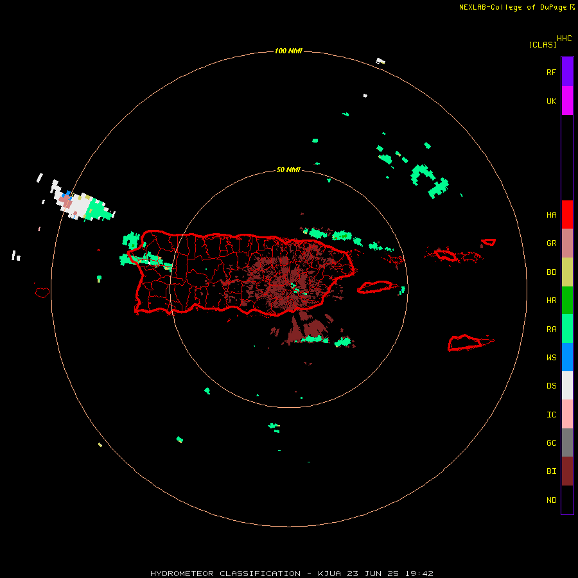This screenshot has height=578, width=578.
Task: Click the HA red legend swatch
Action: [567, 215]
